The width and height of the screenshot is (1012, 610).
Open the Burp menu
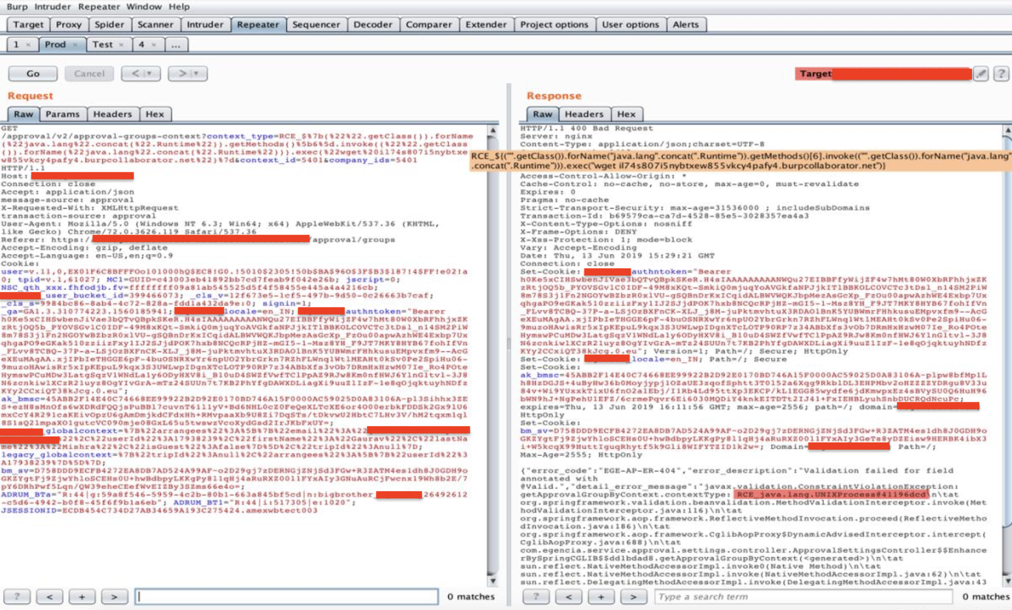click(x=17, y=7)
